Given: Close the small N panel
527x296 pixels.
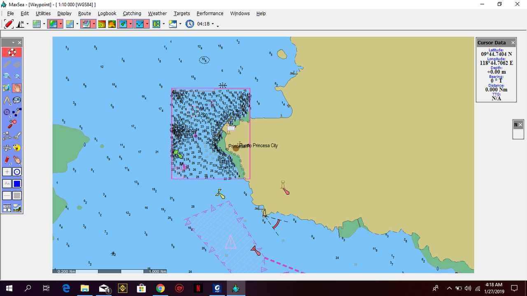Looking at the screenshot, I should (x=520, y=125).
